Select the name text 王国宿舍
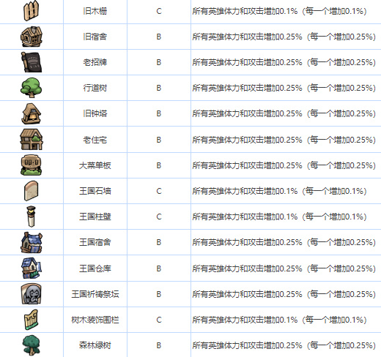The height and width of the screenshot is (357, 381). click(x=95, y=242)
